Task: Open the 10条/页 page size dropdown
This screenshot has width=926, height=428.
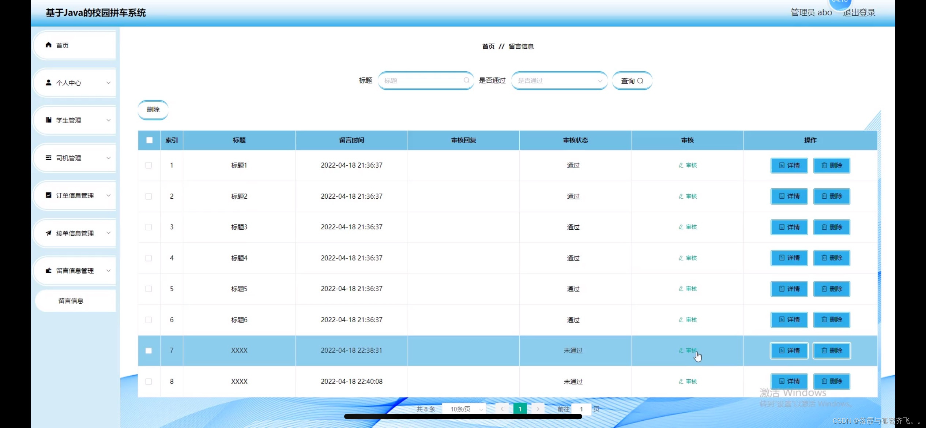Action: pos(464,409)
